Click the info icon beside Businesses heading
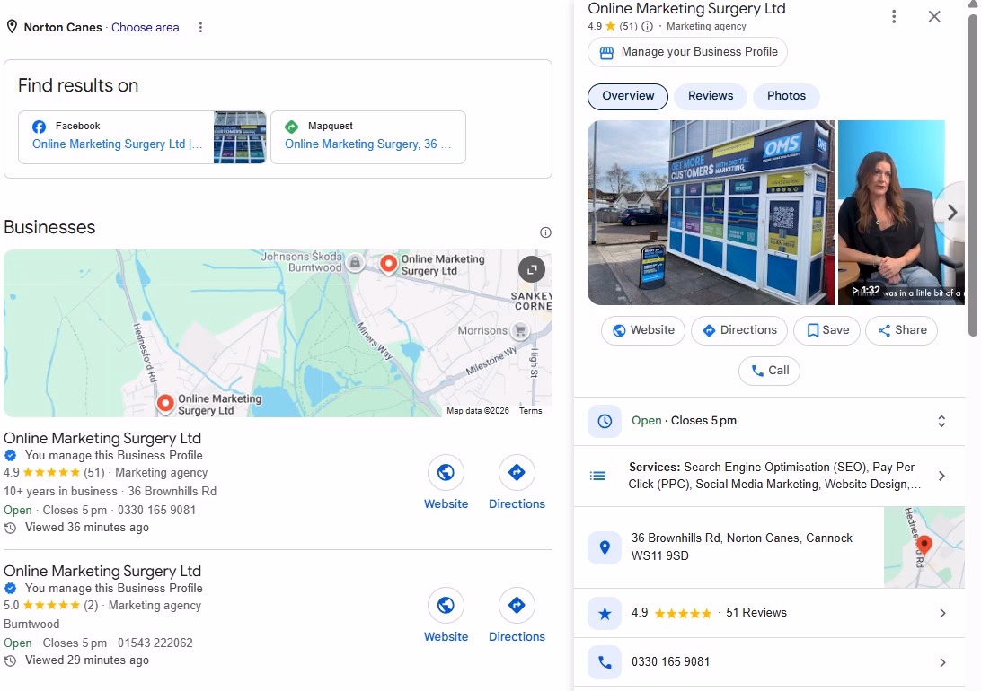 pyautogui.click(x=545, y=232)
